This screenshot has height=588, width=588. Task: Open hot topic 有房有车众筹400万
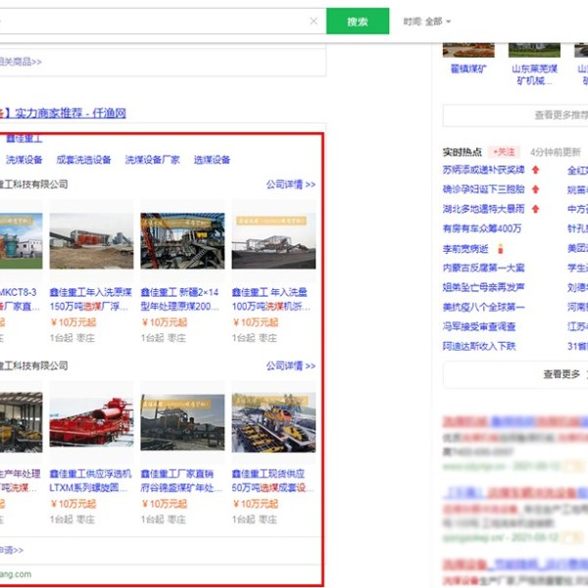click(482, 228)
